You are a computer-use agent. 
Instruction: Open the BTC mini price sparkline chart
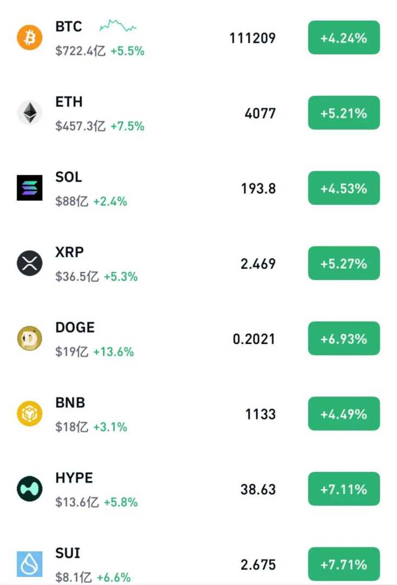(118, 25)
